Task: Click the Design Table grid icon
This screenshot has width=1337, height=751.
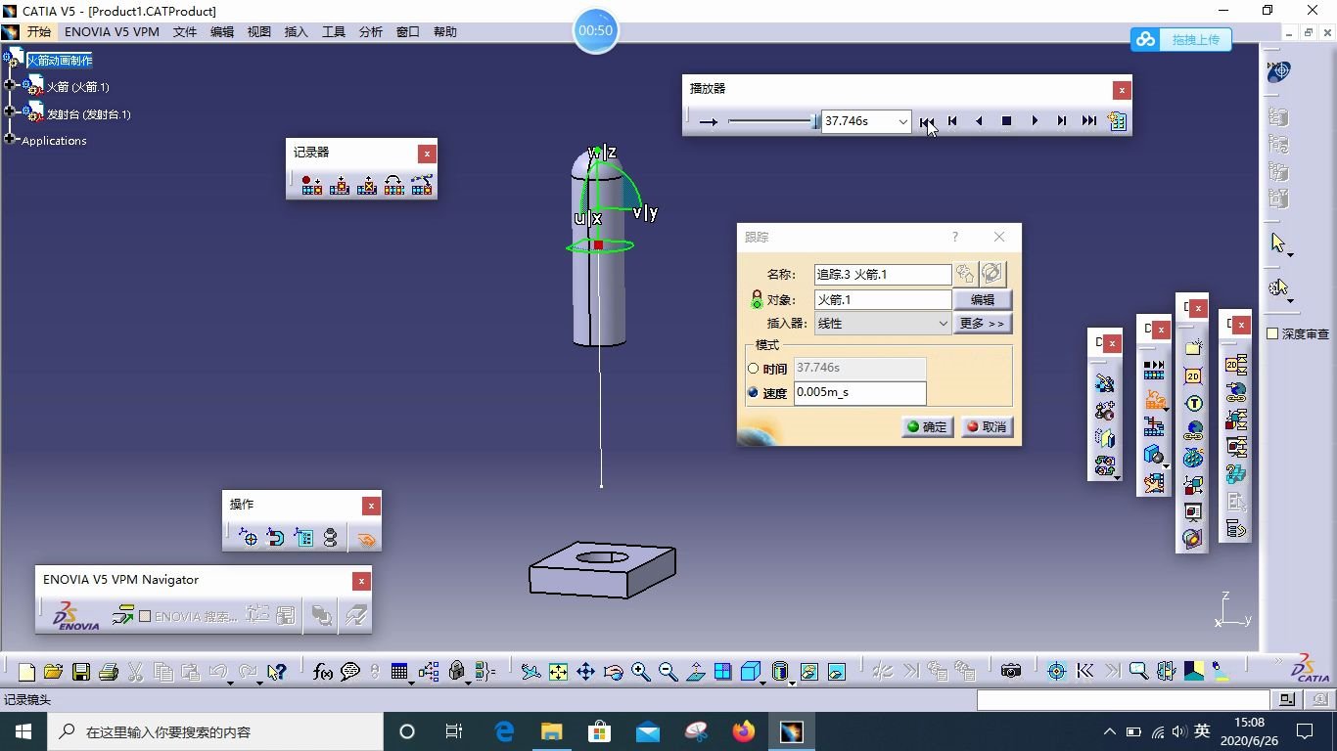Action: pyautogui.click(x=399, y=672)
